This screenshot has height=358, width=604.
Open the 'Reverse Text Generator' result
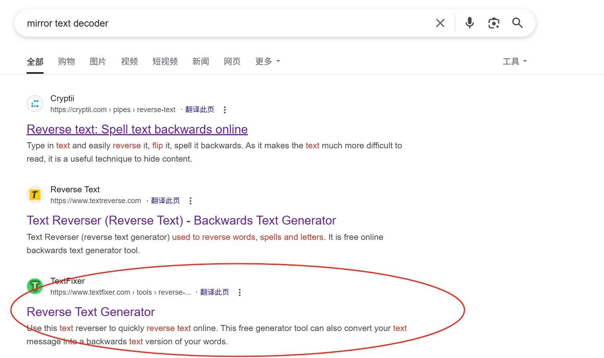[x=91, y=312]
